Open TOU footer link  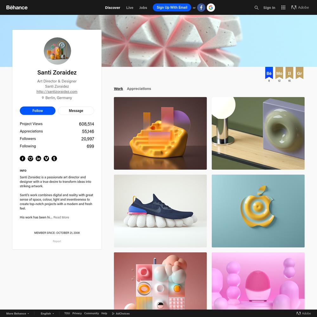tap(67, 314)
